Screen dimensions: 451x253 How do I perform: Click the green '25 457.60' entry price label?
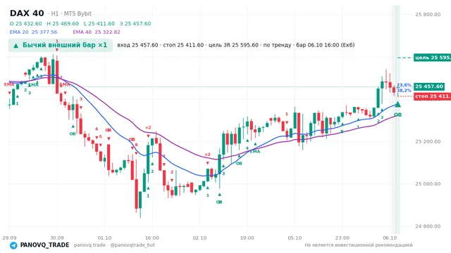click(x=429, y=86)
